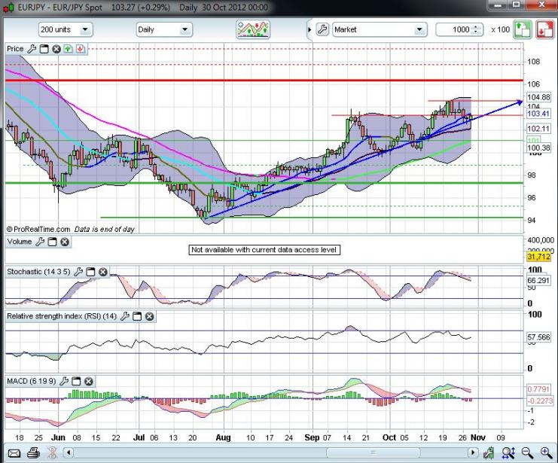
Task: Click the 1000 quantity input field
Action: (x=454, y=29)
